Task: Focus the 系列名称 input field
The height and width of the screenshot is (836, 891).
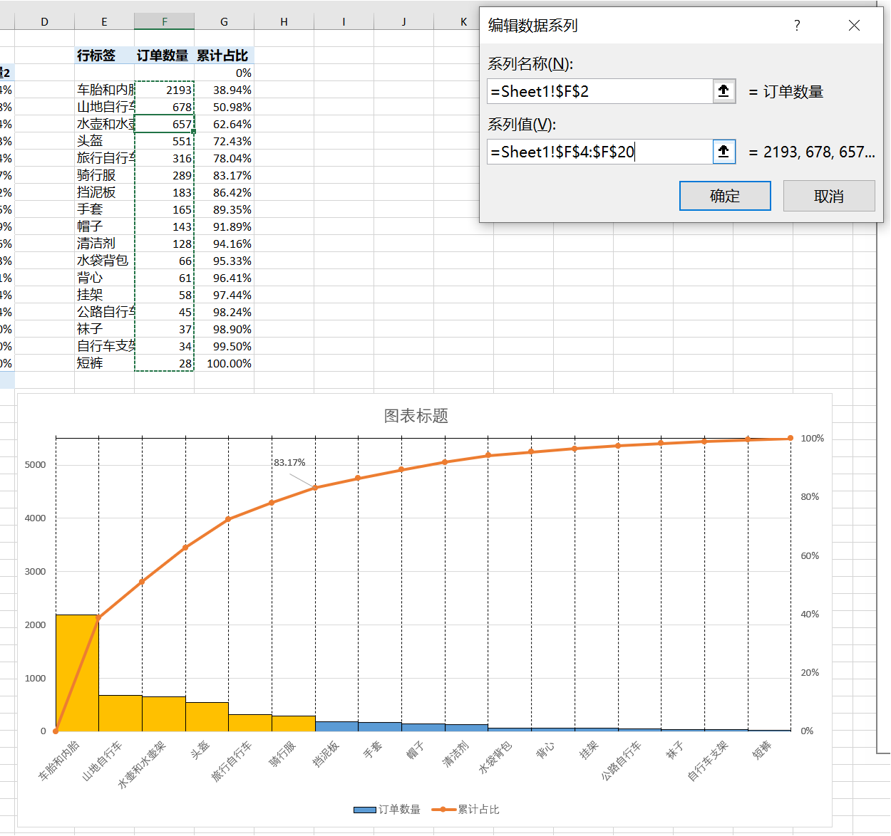Action: coord(600,91)
